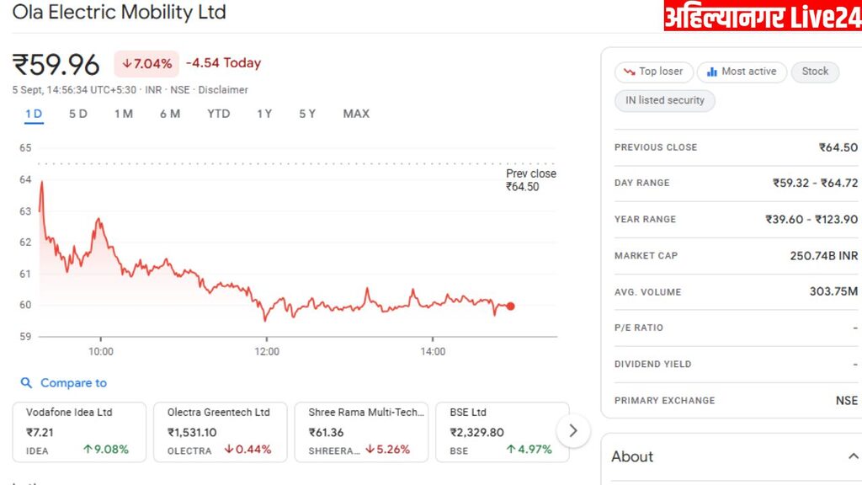
Task: Collapse the About section chevron
Action: [852, 456]
